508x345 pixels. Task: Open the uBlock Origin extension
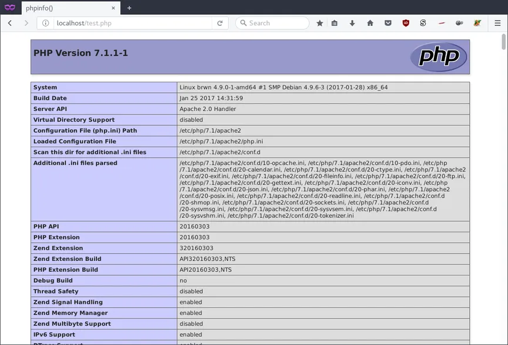pos(406,23)
